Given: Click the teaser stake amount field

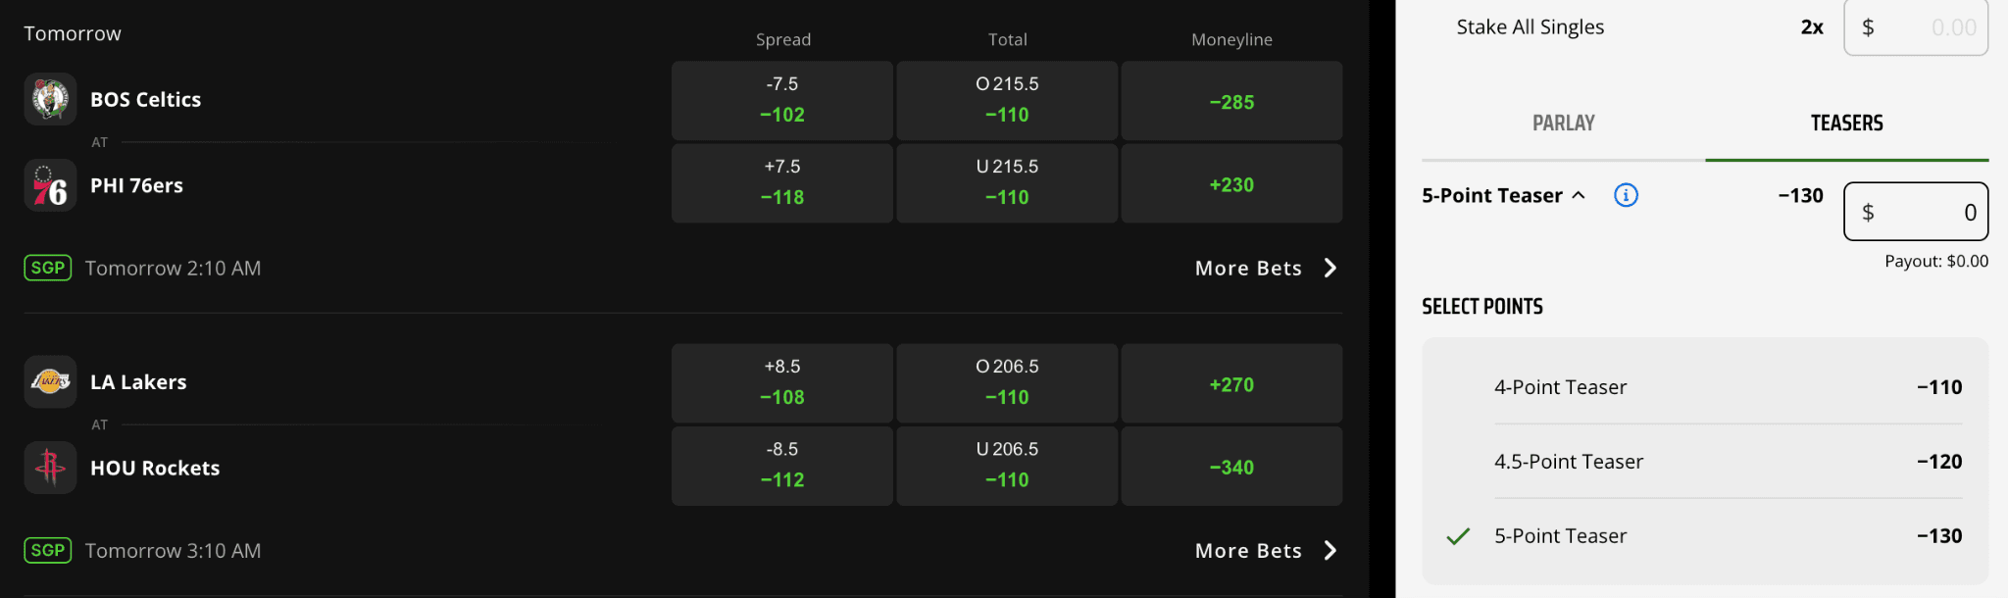Looking at the screenshot, I should click(x=1915, y=212).
